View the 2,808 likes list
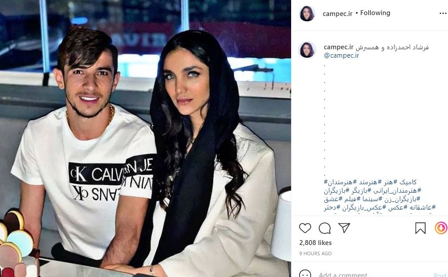The image size is (448, 277). pyautogui.click(x=316, y=243)
